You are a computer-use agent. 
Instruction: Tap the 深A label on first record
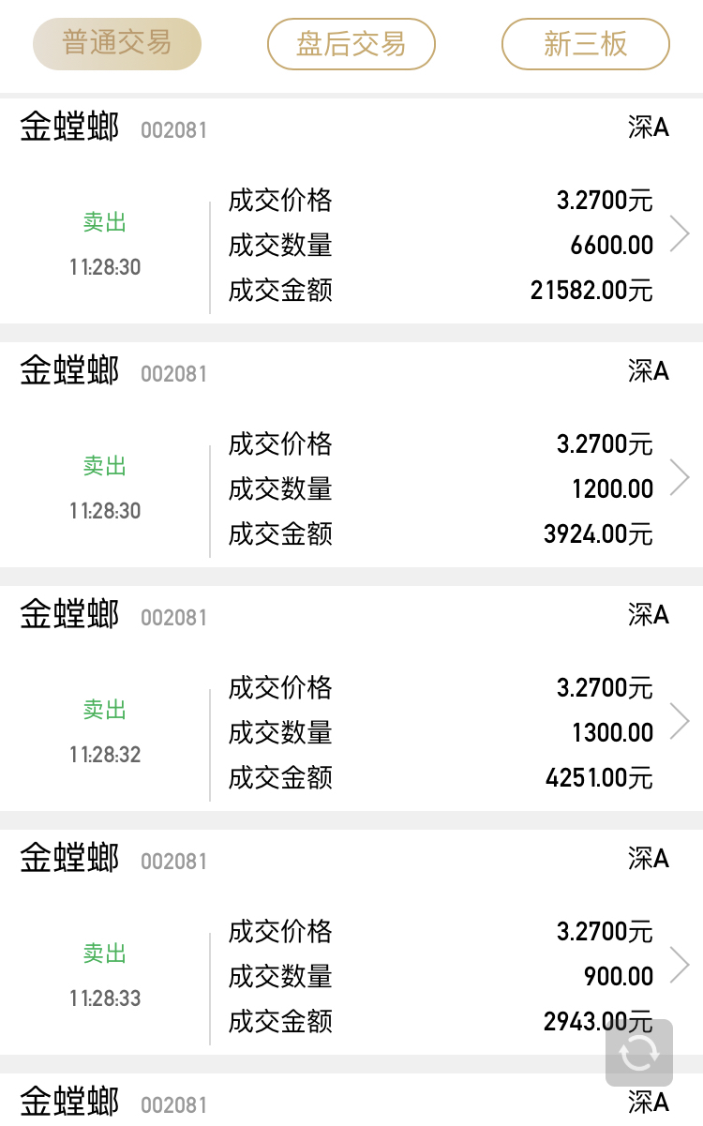pos(649,128)
